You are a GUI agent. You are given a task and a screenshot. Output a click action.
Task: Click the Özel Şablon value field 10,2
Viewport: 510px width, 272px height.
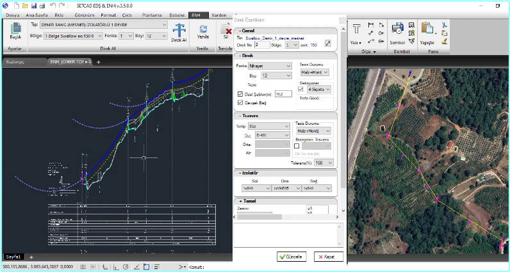283,94
